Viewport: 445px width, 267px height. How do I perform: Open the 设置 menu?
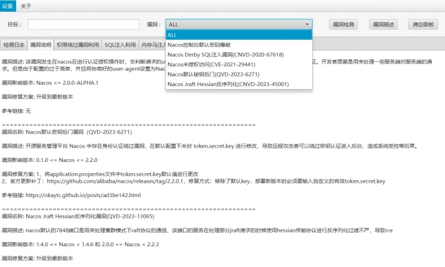pyautogui.click(x=7, y=6)
